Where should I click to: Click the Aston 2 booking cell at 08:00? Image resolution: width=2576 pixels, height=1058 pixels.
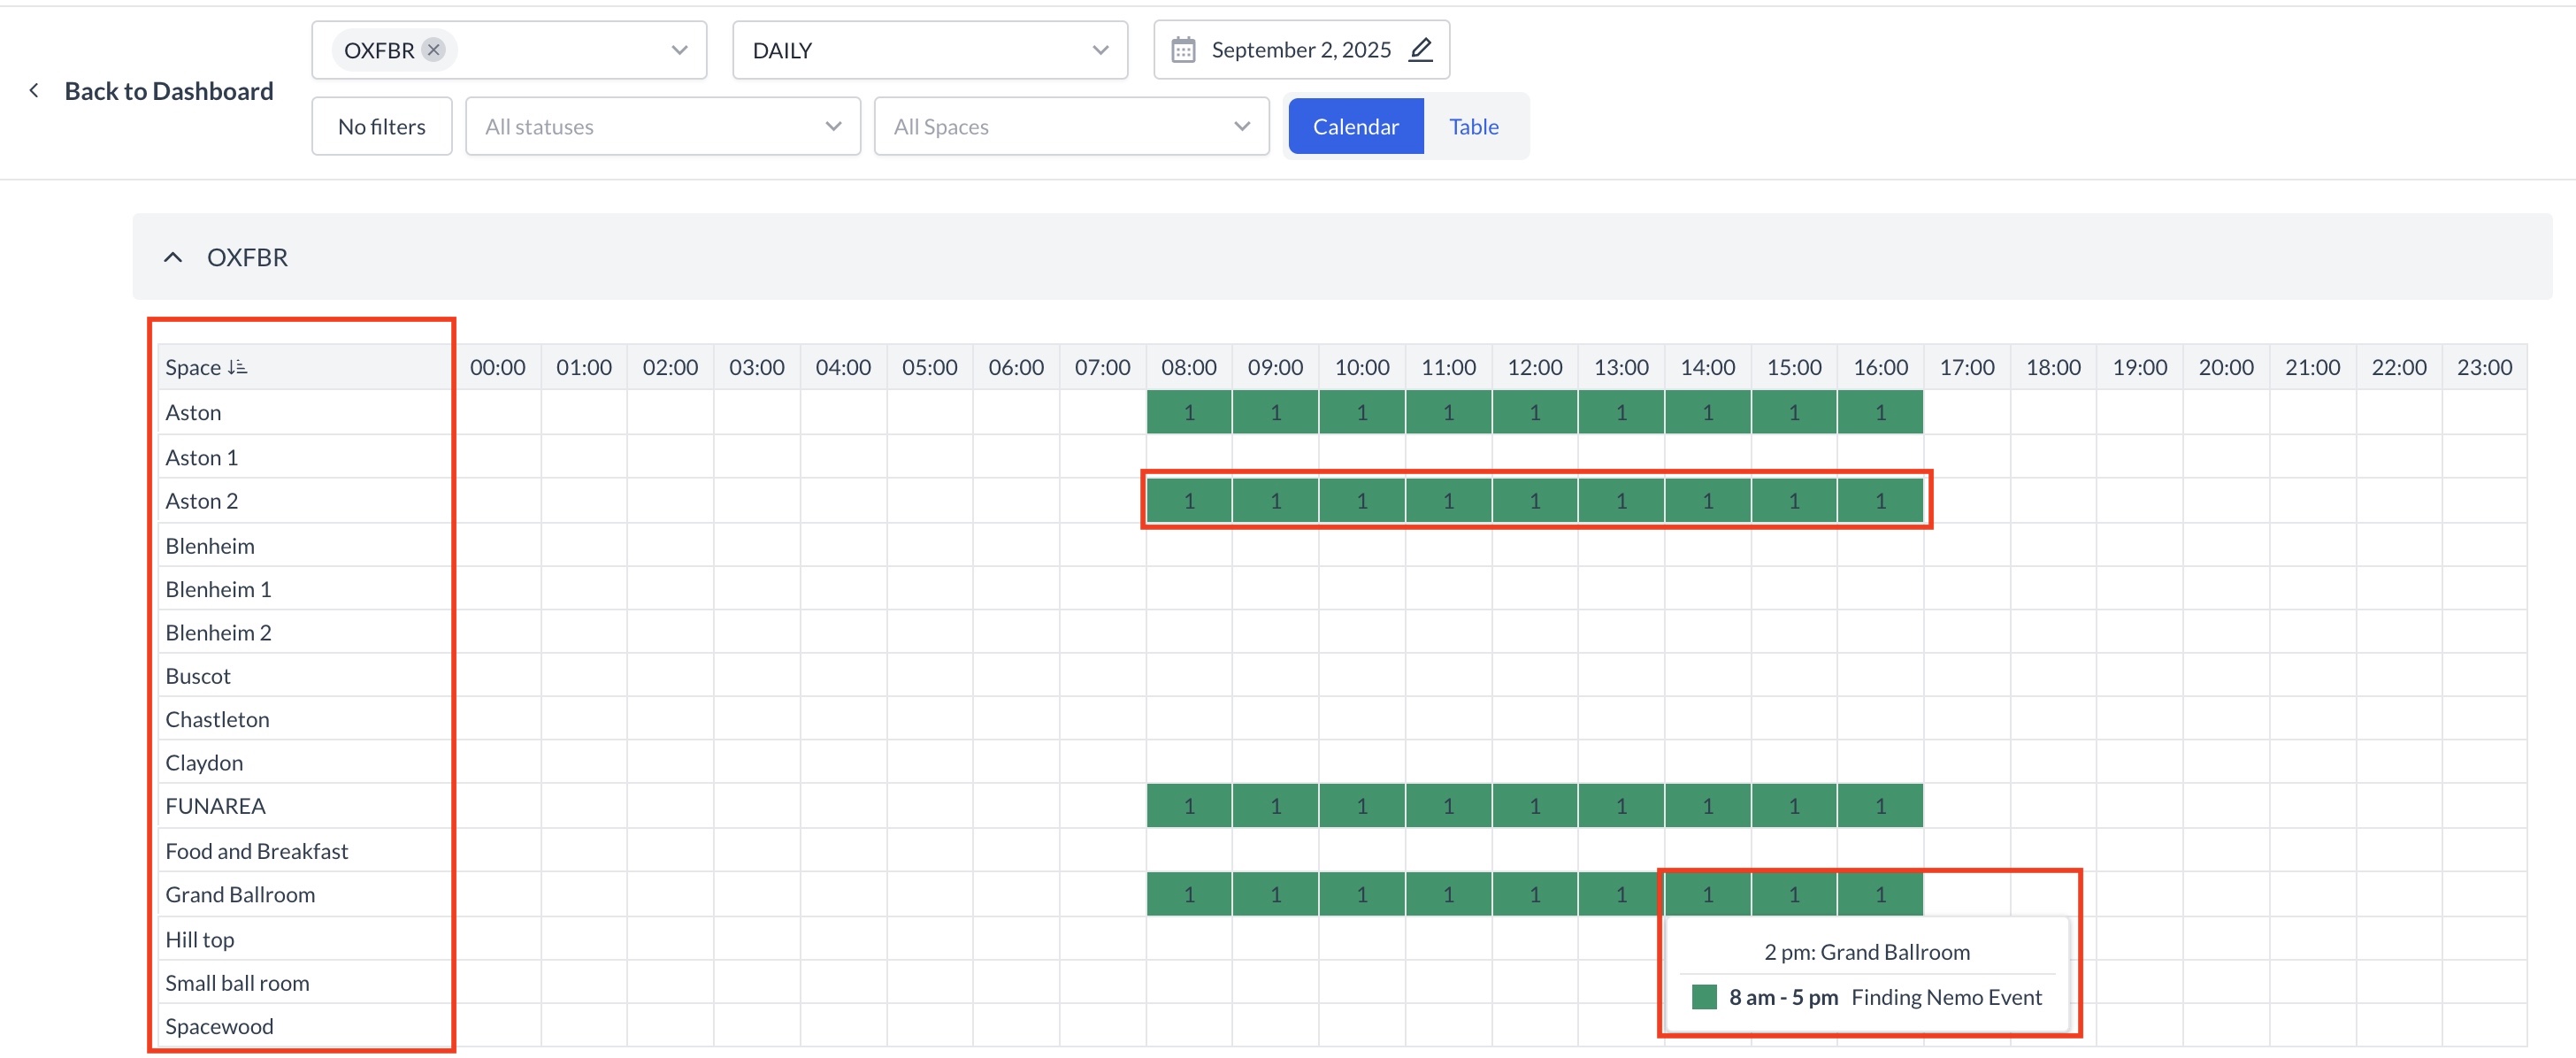pos(1188,501)
